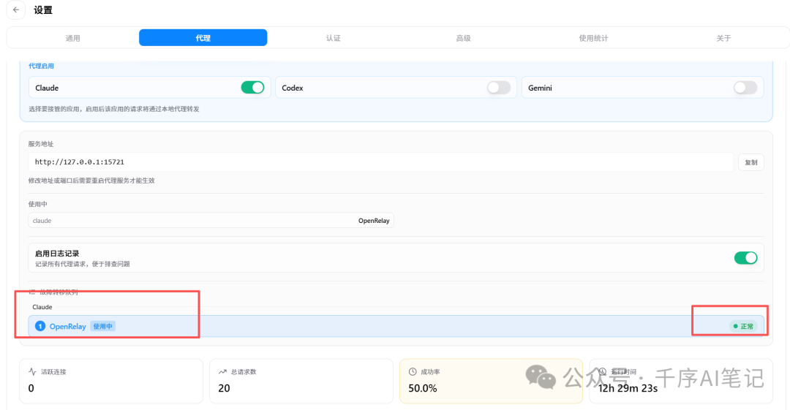The width and height of the screenshot is (790, 410).
Task: Click the 设置 page title
Action: pos(43,10)
